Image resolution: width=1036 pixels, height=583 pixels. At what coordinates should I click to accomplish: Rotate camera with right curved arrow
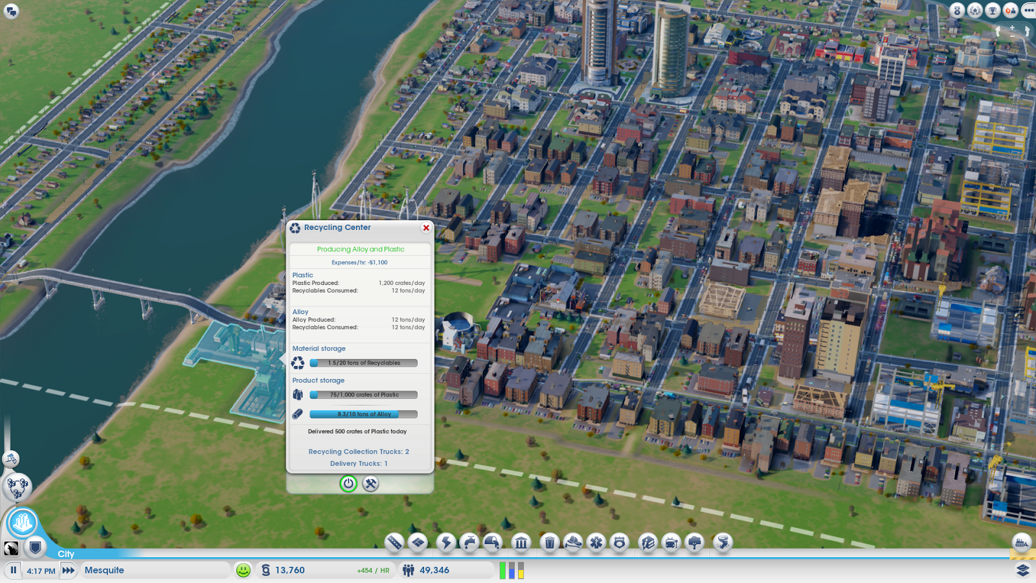1027,32
